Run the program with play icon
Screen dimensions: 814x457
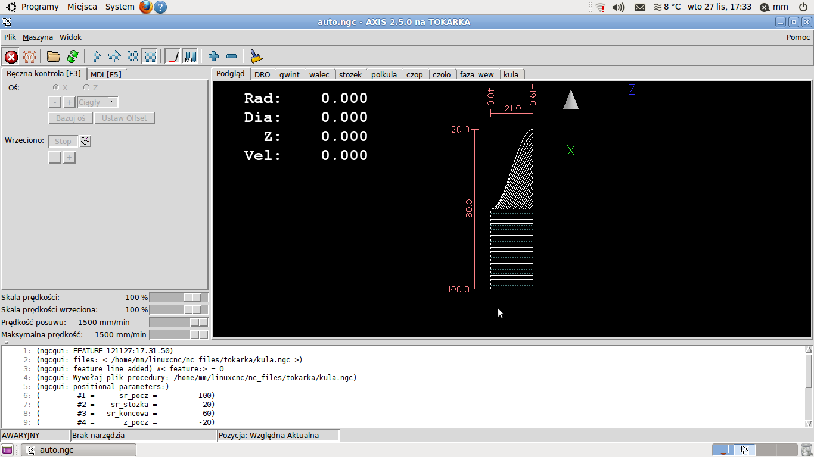[97, 57]
